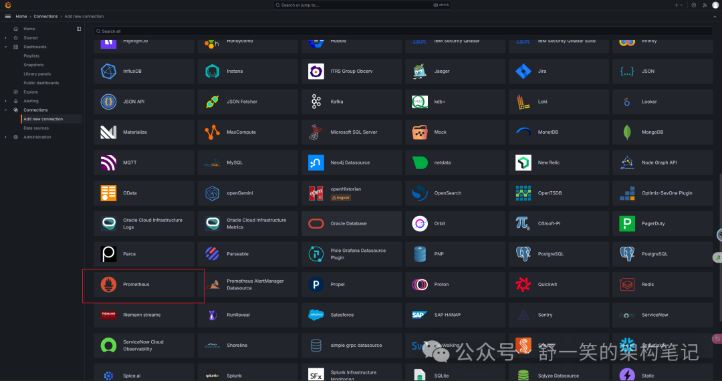
Task: Open the ServiceNow Cloud Observability card
Action: click(144, 345)
